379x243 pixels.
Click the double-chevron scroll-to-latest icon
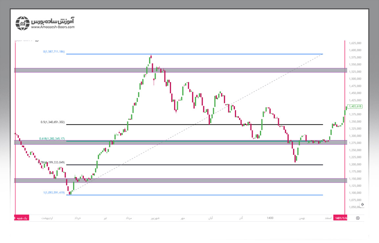click(362, 204)
